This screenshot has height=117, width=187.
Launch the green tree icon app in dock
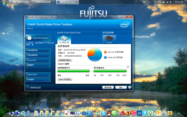coord(150,113)
